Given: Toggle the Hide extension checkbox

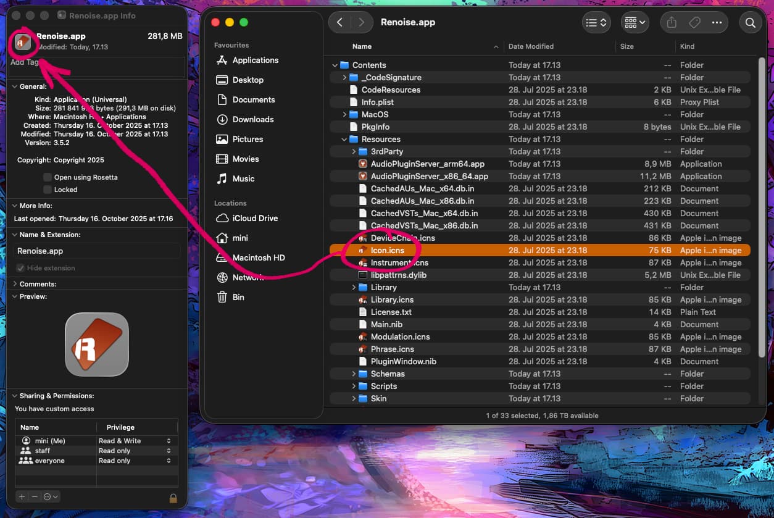Looking at the screenshot, I should (21, 268).
